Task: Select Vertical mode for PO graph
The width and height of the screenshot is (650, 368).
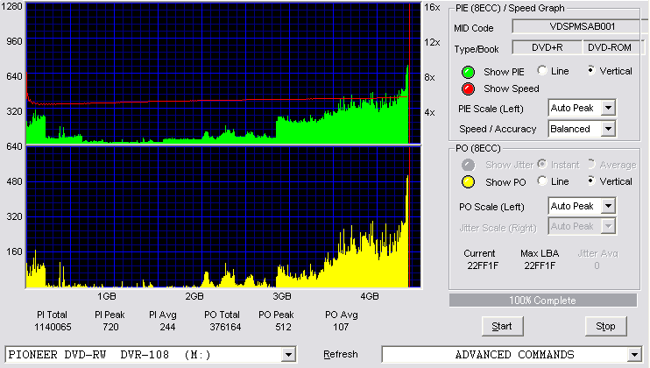Action: pyautogui.click(x=590, y=181)
